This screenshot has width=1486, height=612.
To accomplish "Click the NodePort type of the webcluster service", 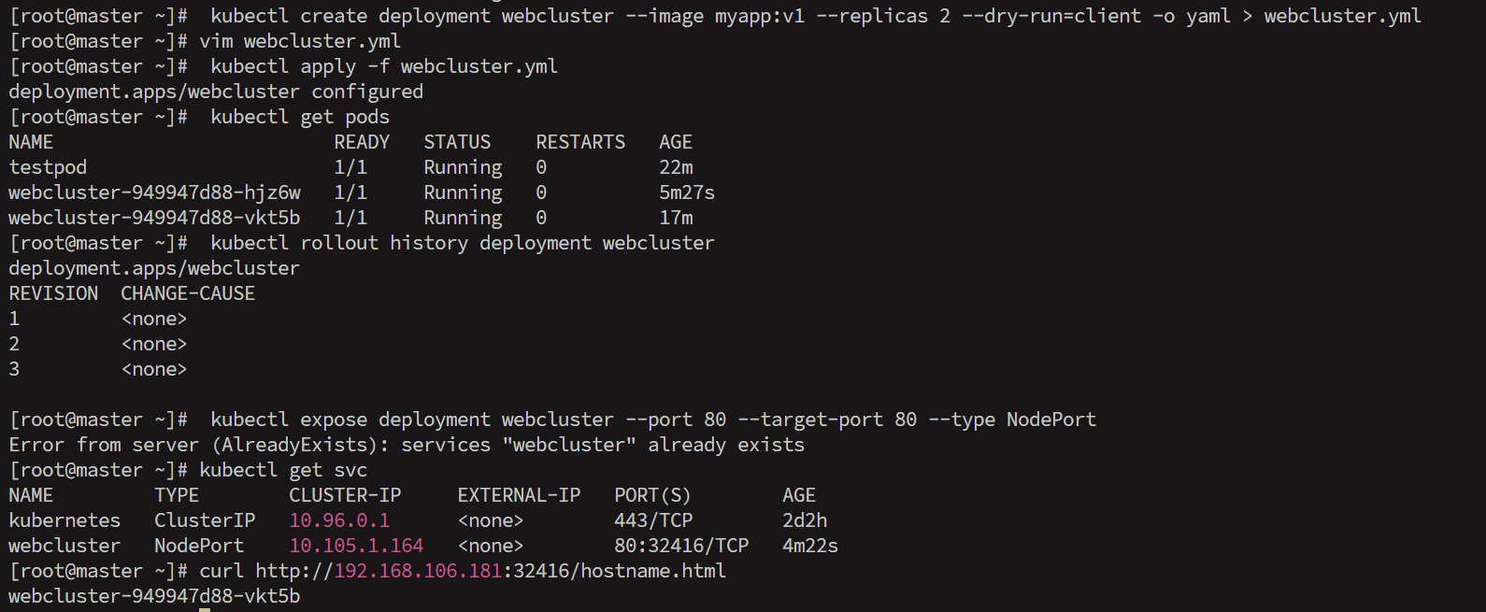I will (x=199, y=546).
